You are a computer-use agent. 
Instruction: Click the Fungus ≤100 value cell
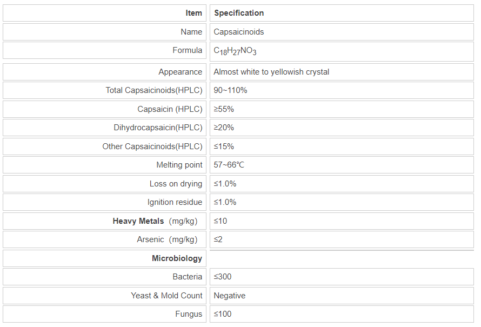pyautogui.click(x=223, y=314)
